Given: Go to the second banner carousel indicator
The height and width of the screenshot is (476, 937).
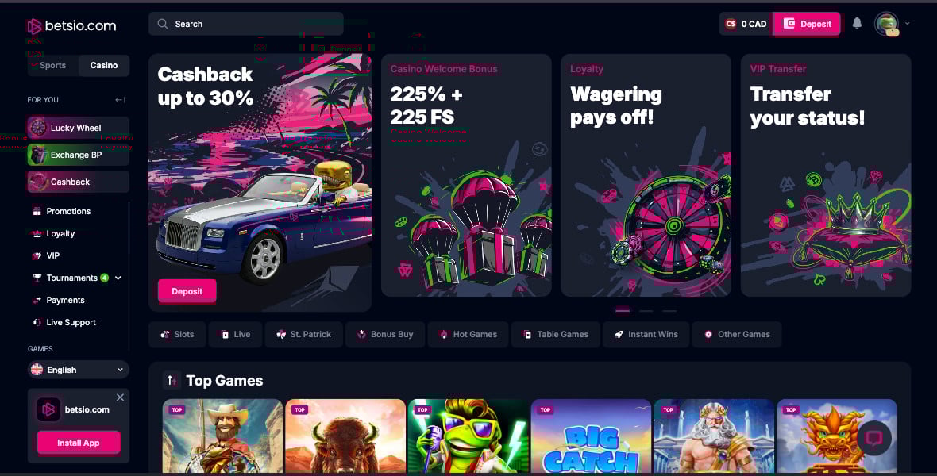Looking at the screenshot, I should coord(646,310).
